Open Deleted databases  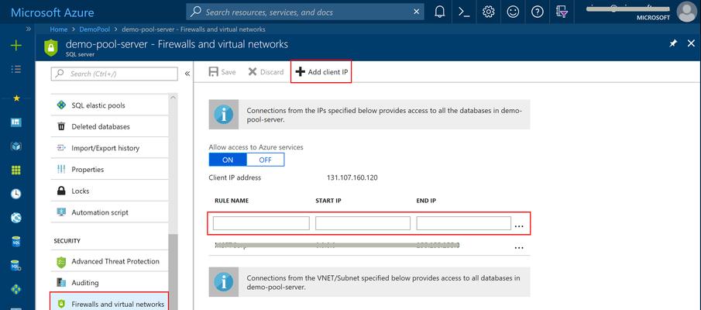tap(110, 126)
